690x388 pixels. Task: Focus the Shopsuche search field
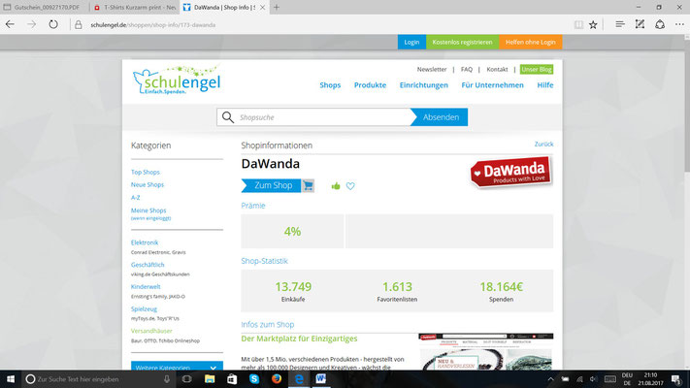coord(313,117)
